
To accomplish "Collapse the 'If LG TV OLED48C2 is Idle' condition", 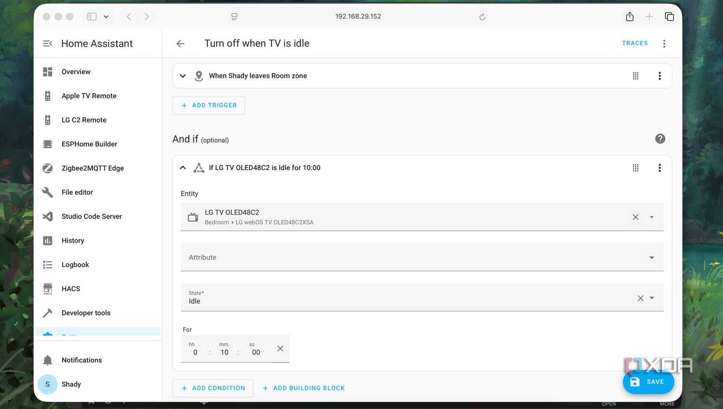I will pos(183,168).
